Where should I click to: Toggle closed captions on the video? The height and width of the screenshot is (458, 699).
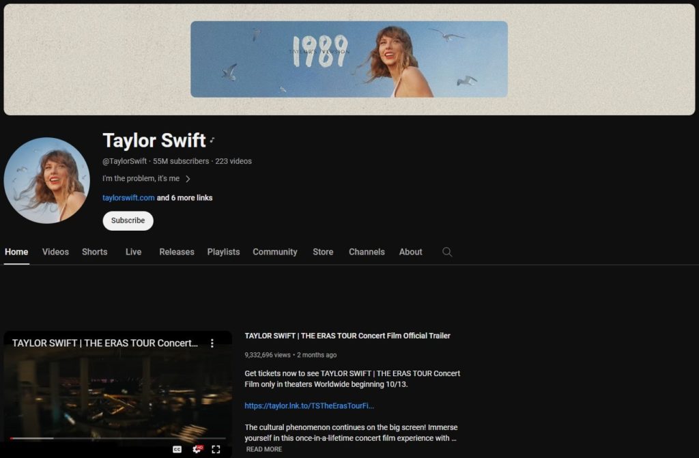pyautogui.click(x=177, y=448)
